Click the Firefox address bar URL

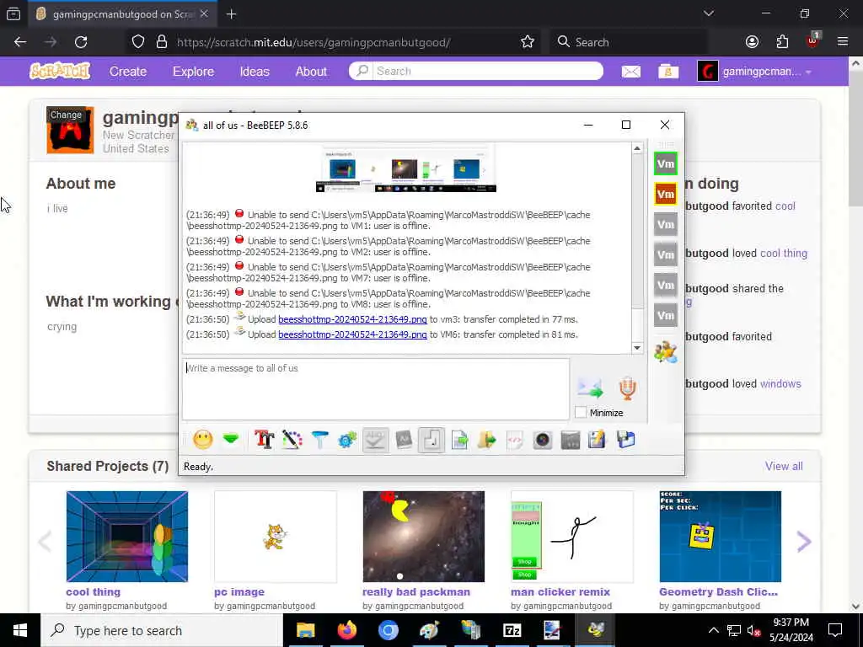pyautogui.click(x=314, y=42)
